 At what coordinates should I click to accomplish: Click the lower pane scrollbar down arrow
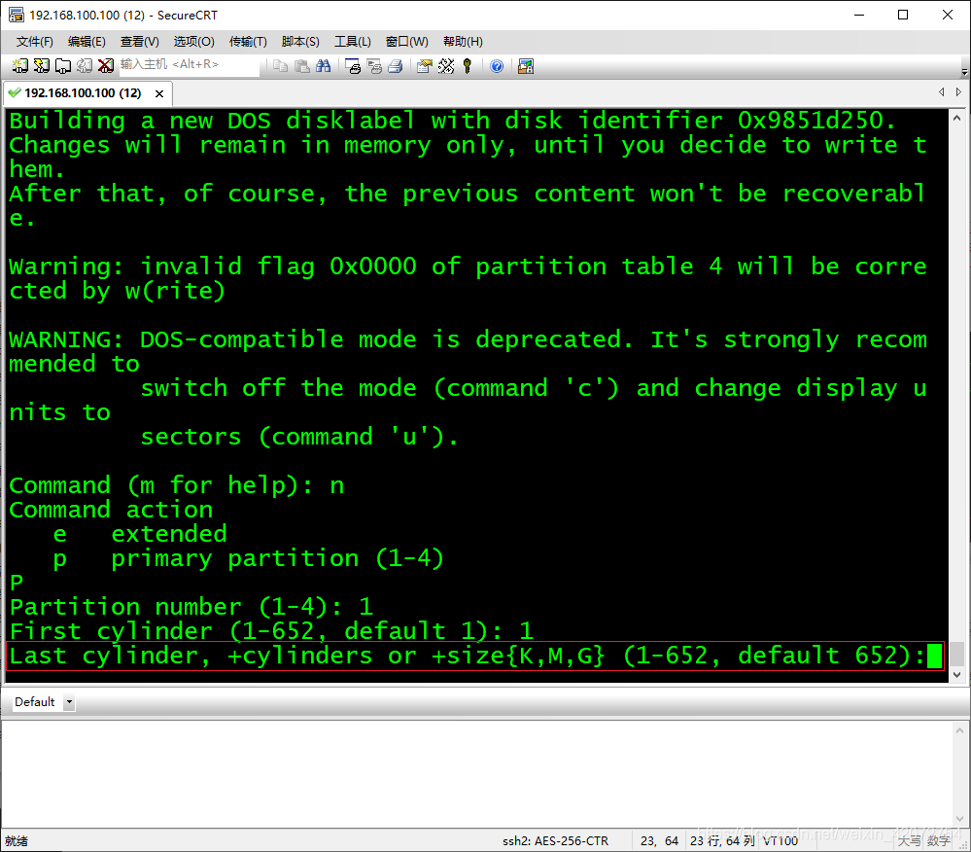959,818
